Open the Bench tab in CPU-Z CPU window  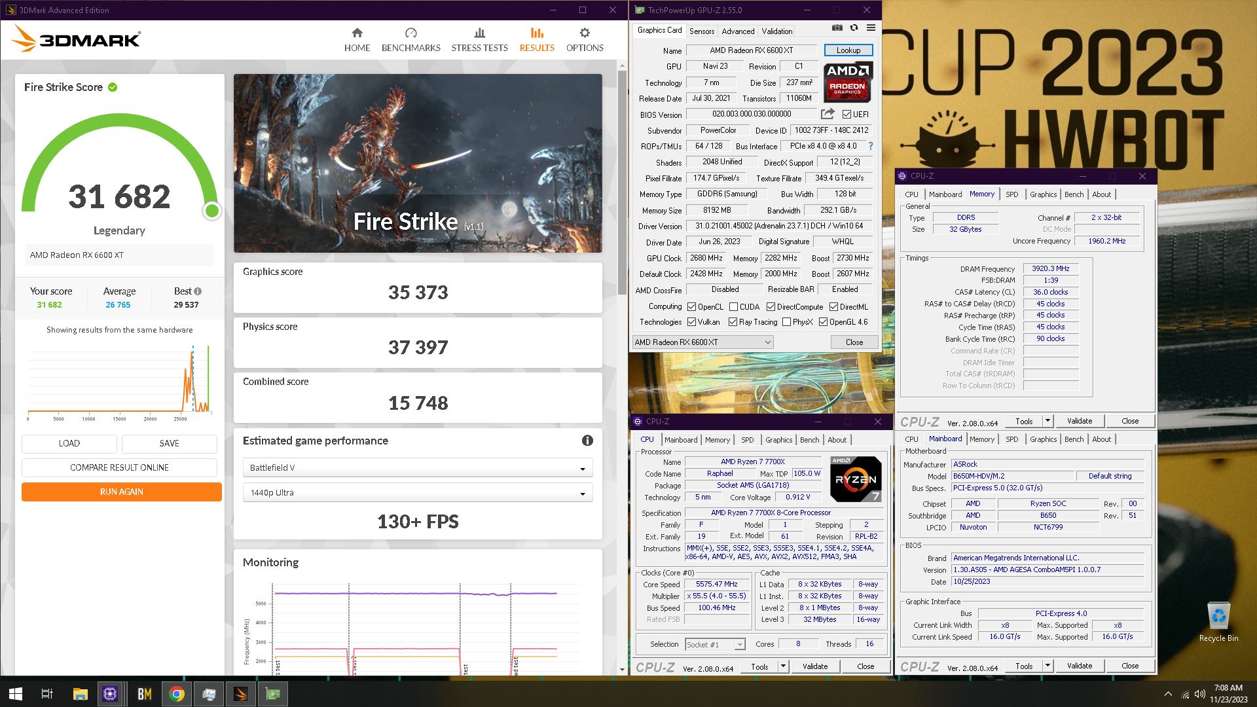[809, 440]
